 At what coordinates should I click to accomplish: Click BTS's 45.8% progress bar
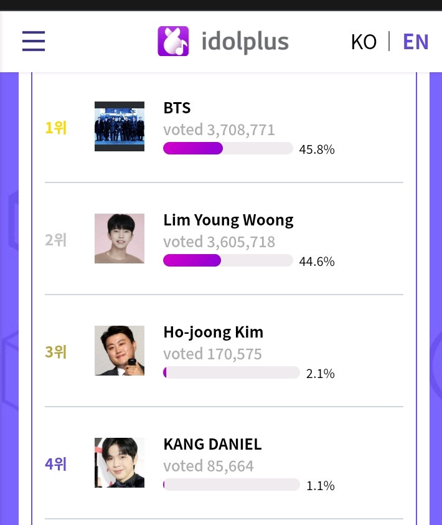click(x=228, y=148)
